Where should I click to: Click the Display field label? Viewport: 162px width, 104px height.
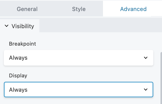(x=18, y=76)
